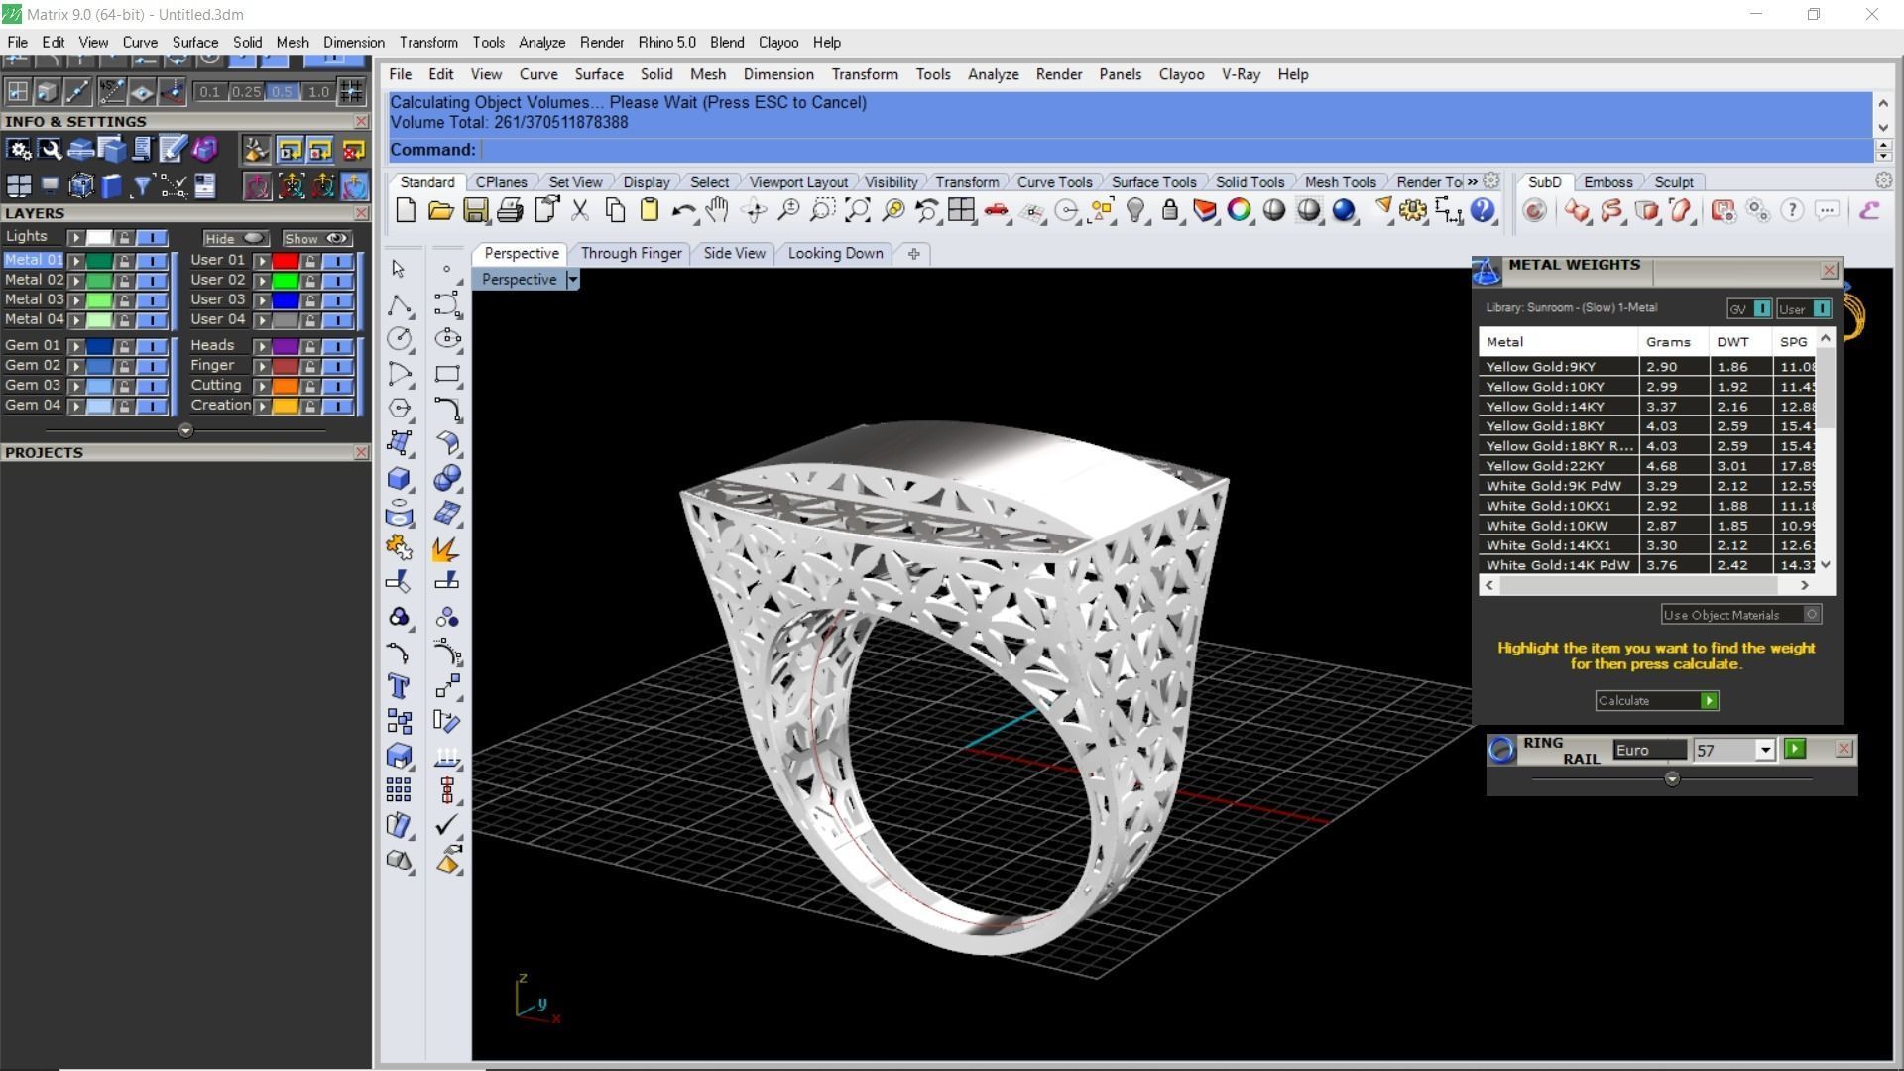Image resolution: width=1904 pixels, height=1071 pixels.
Task: Expand the Gem 01 layer arrow
Action: click(75, 346)
